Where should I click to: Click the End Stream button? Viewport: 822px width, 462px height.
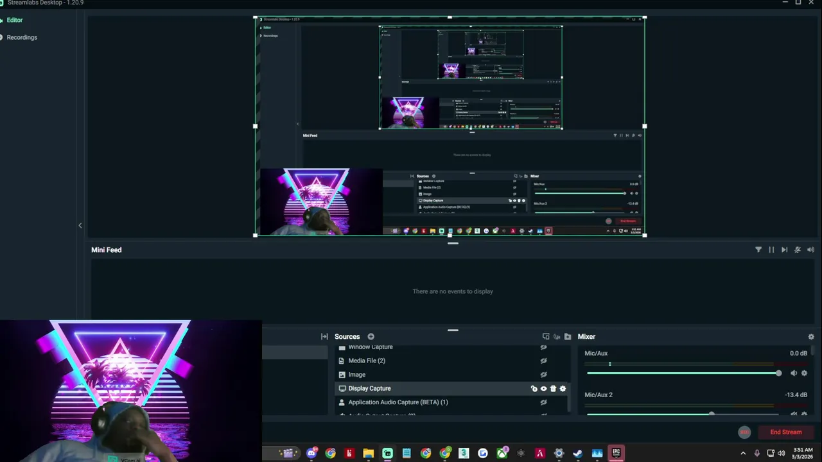click(x=785, y=432)
